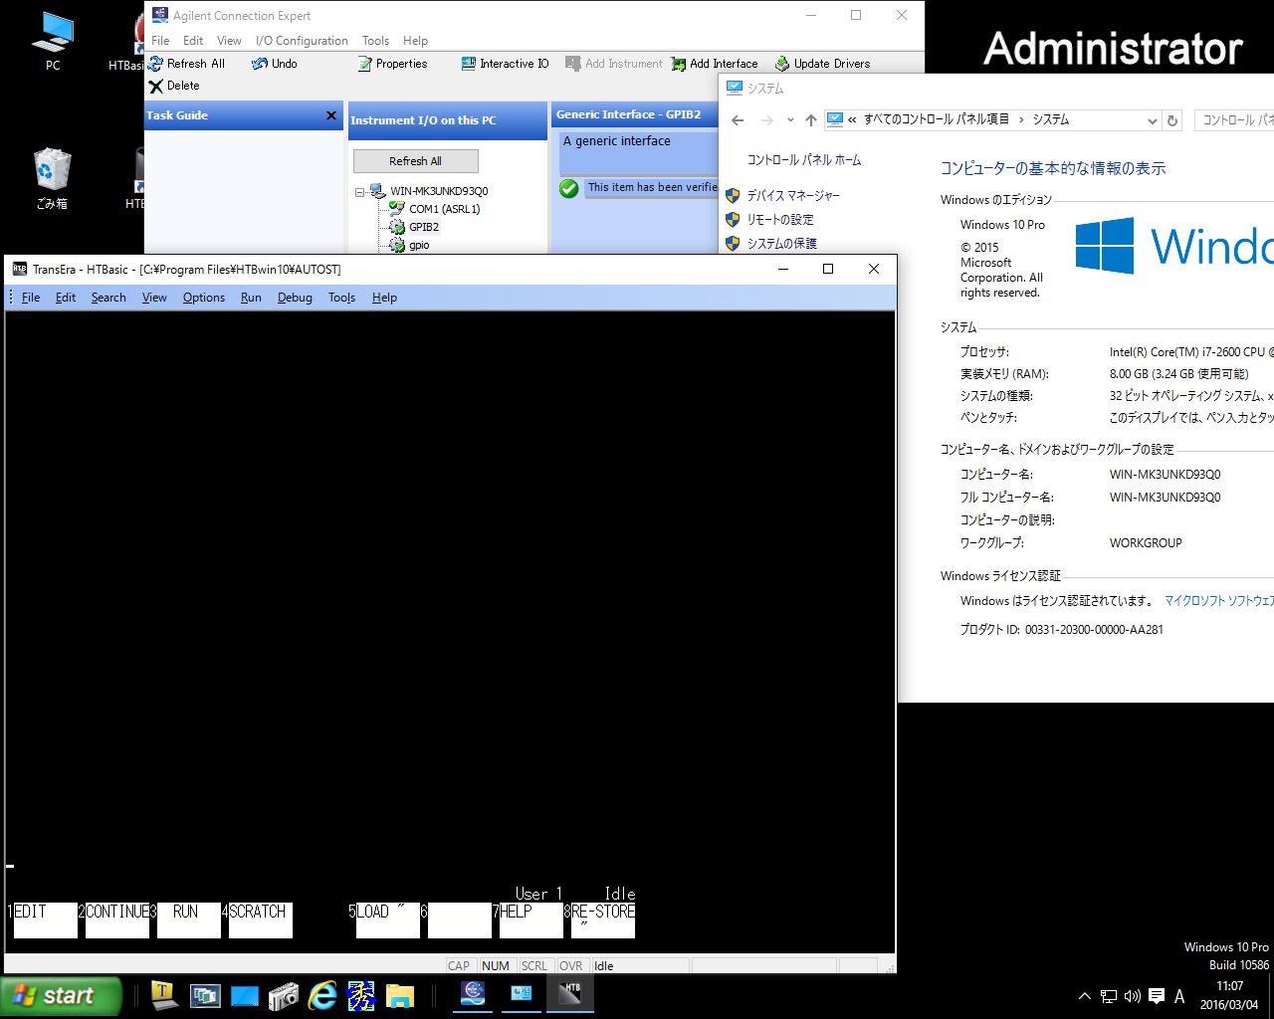Open camera icon app in taskbar
This screenshot has width=1274, height=1019.
284,995
